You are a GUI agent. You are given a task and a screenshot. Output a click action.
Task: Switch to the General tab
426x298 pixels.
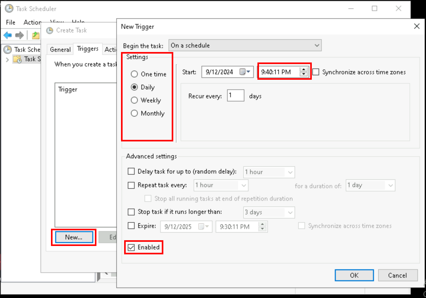pos(60,49)
